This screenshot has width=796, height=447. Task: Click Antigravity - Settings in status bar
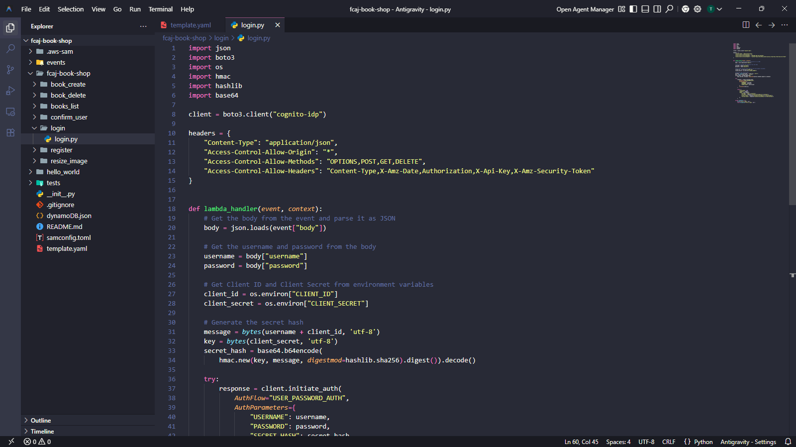coord(748,442)
